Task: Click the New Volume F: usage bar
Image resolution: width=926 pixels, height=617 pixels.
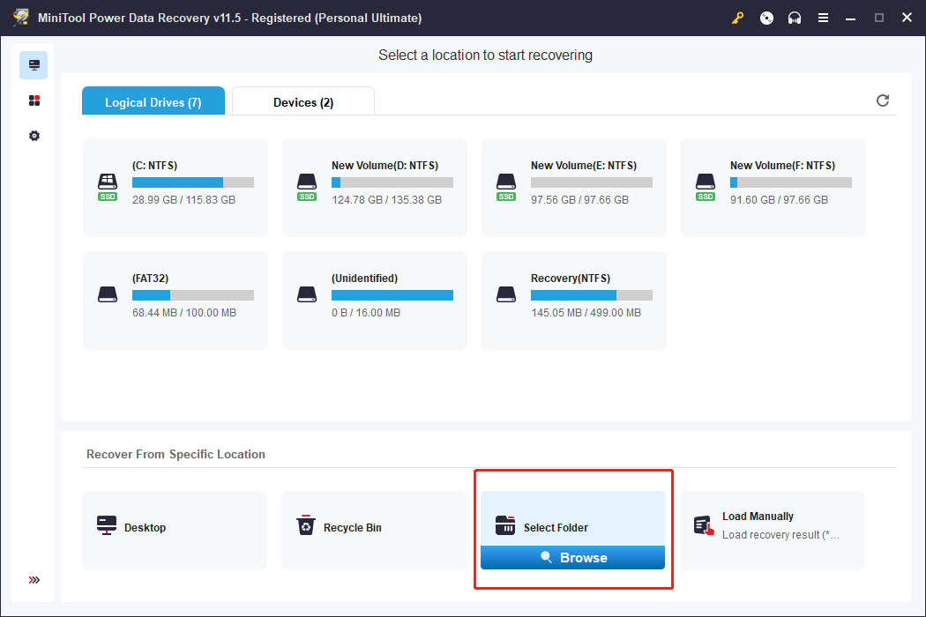Action: tap(791, 182)
